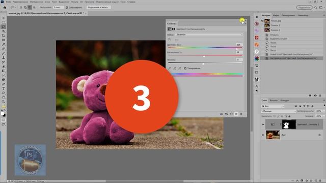Click the Home icon in options bar
Viewport: 326px width, 183px height.
click(5, 7)
